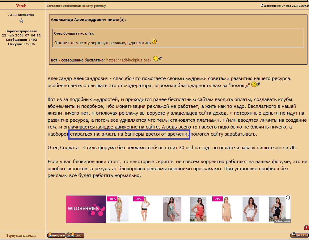Click the question mark smiley in quote
Viewport: 309px width, 240px height.
point(154,42)
